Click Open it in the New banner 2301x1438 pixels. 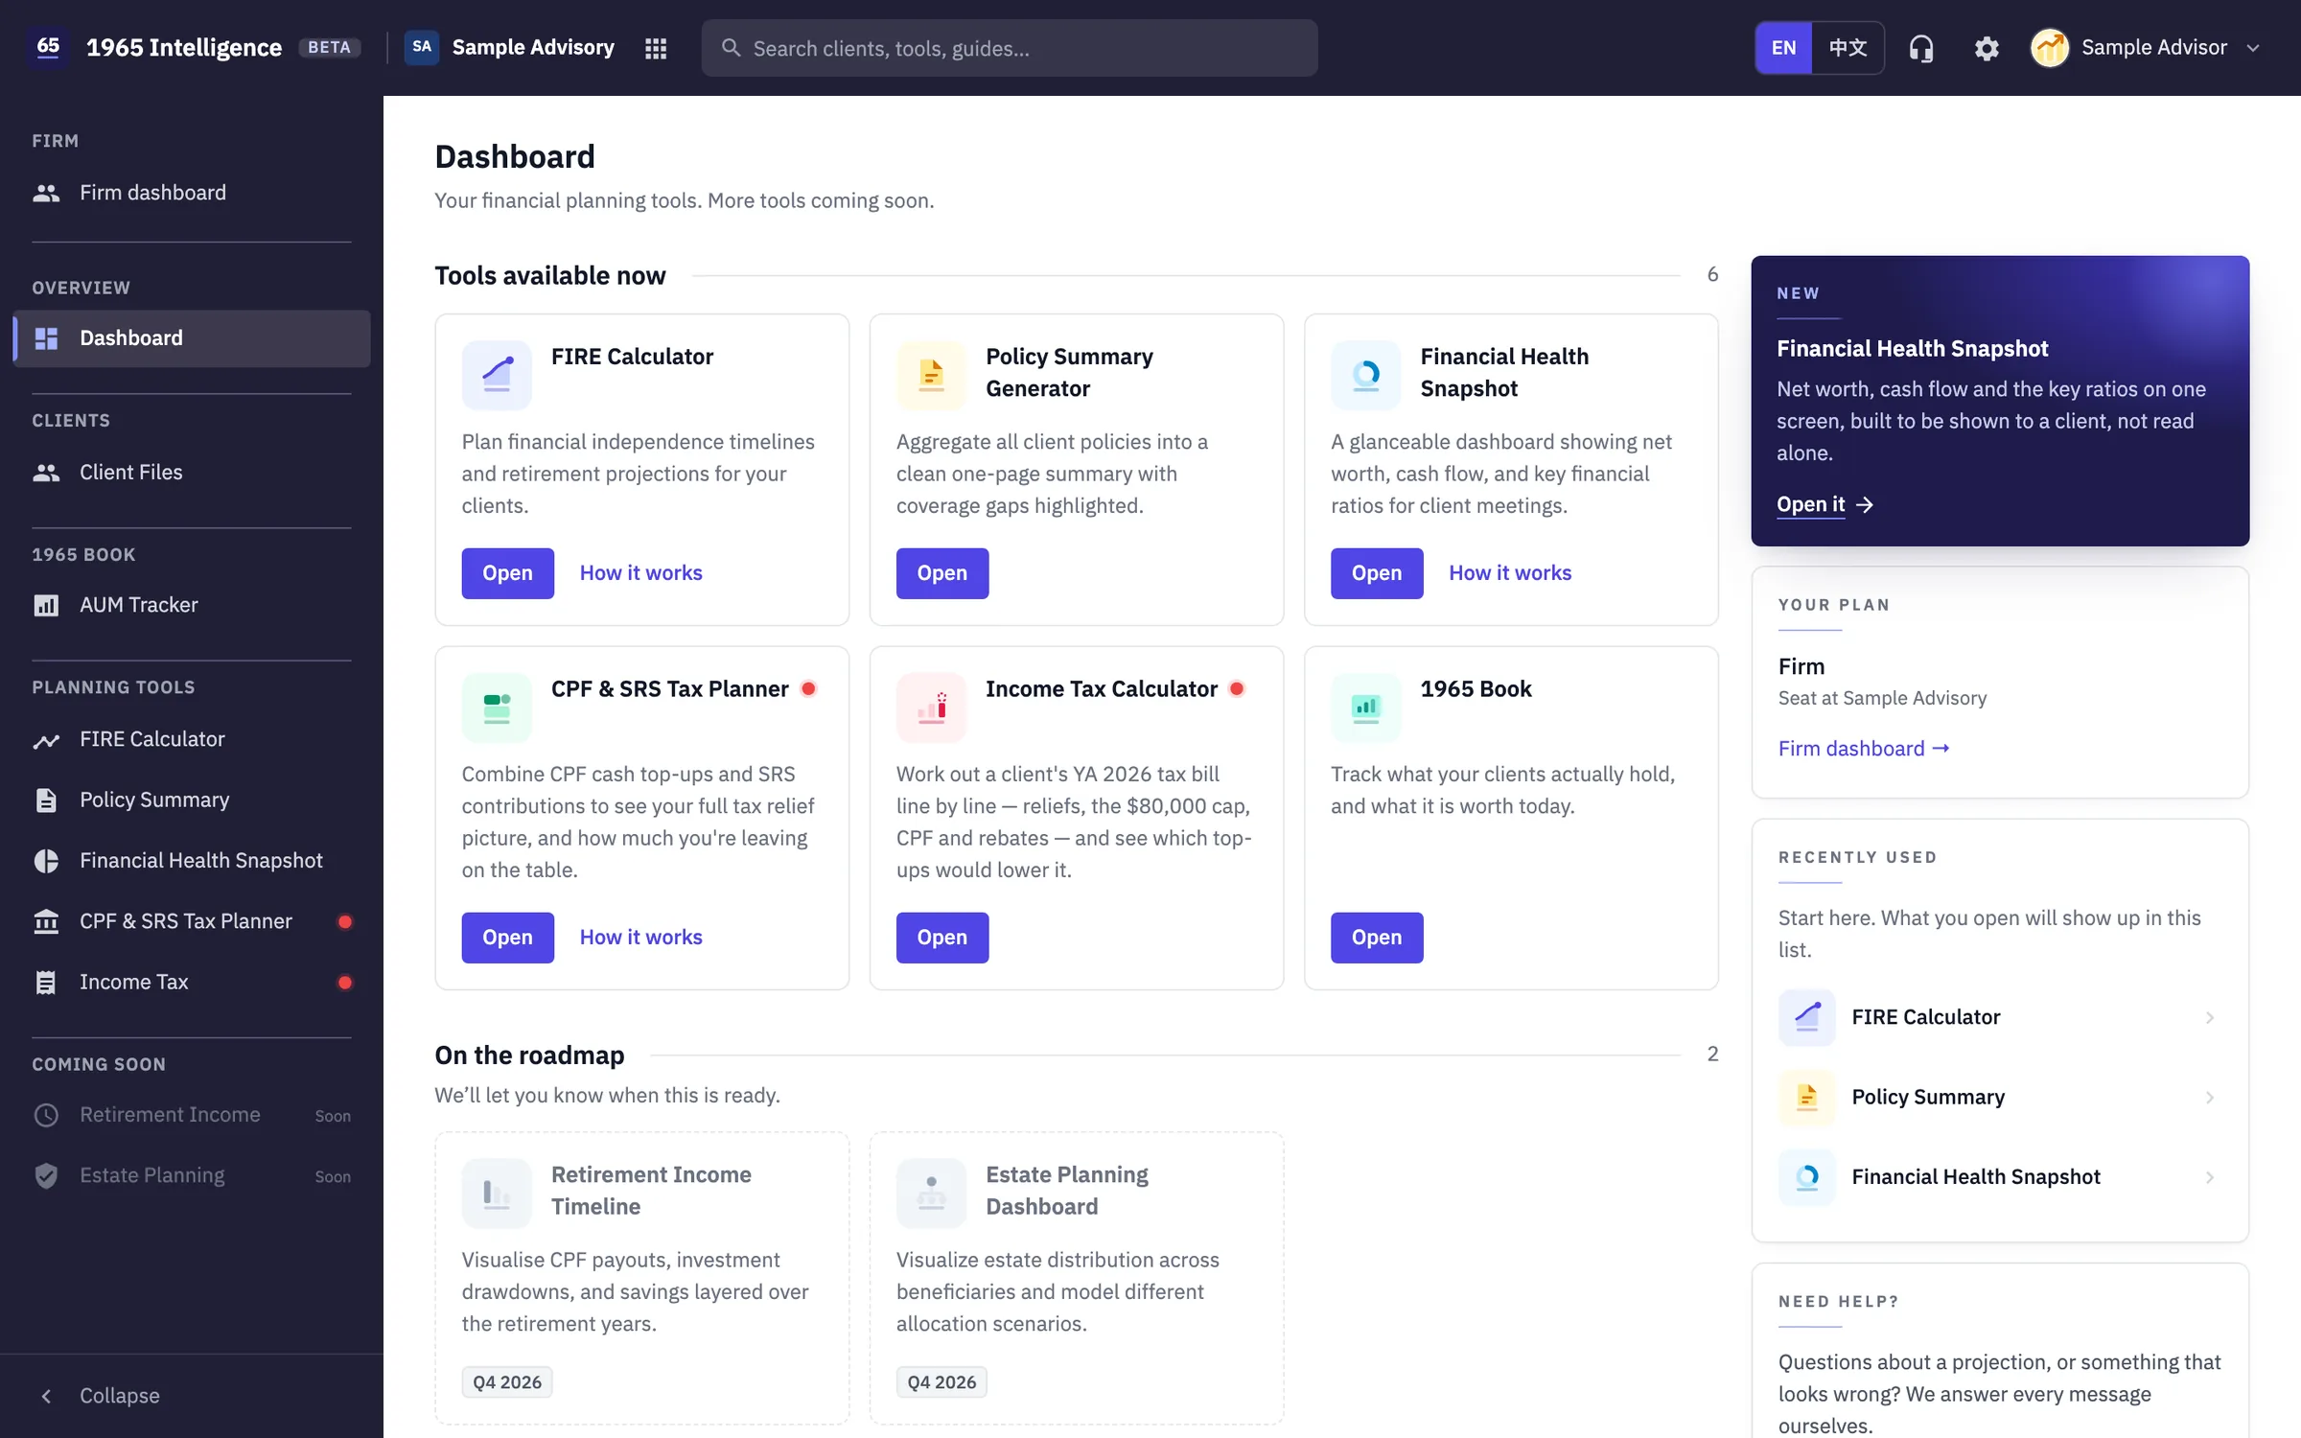click(x=1825, y=504)
